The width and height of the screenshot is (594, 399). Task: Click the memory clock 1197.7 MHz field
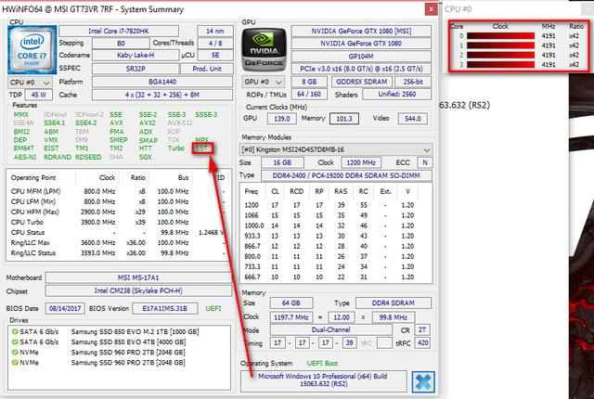click(x=291, y=317)
